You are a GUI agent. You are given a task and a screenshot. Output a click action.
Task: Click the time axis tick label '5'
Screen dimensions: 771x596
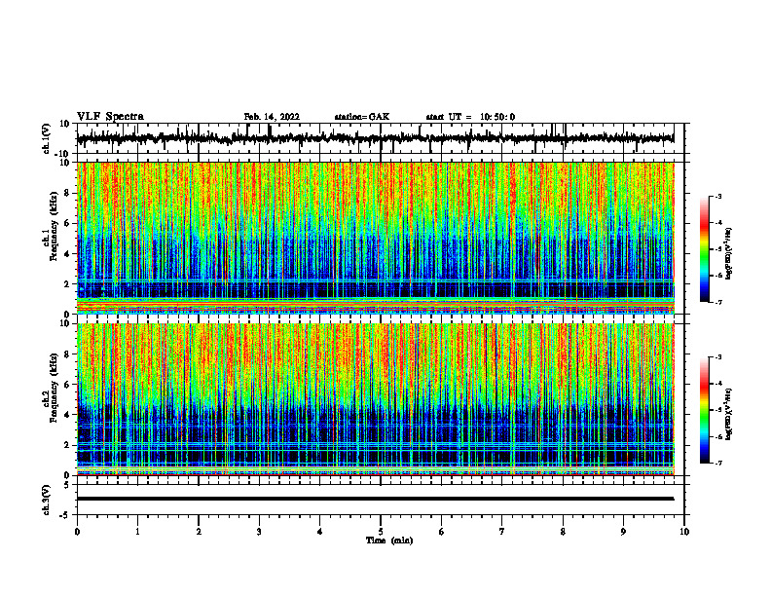[x=381, y=532]
